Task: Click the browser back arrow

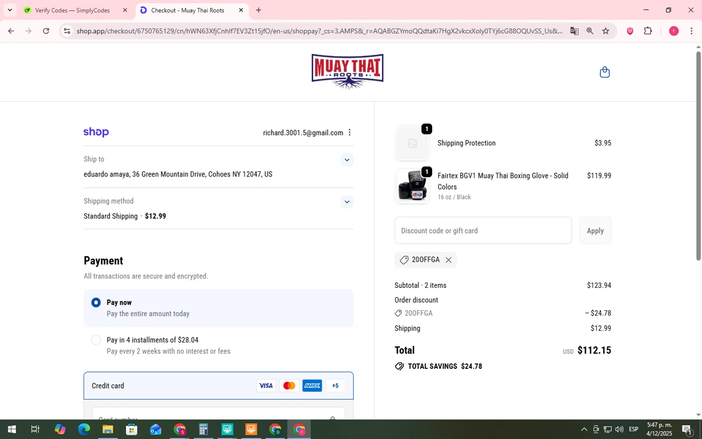Action: coord(11,31)
